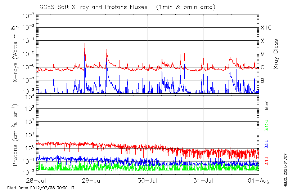This screenshot has width=288, height=191.
Task: Click the 01-Aug end date label
Action: click(x=259, y=180)
